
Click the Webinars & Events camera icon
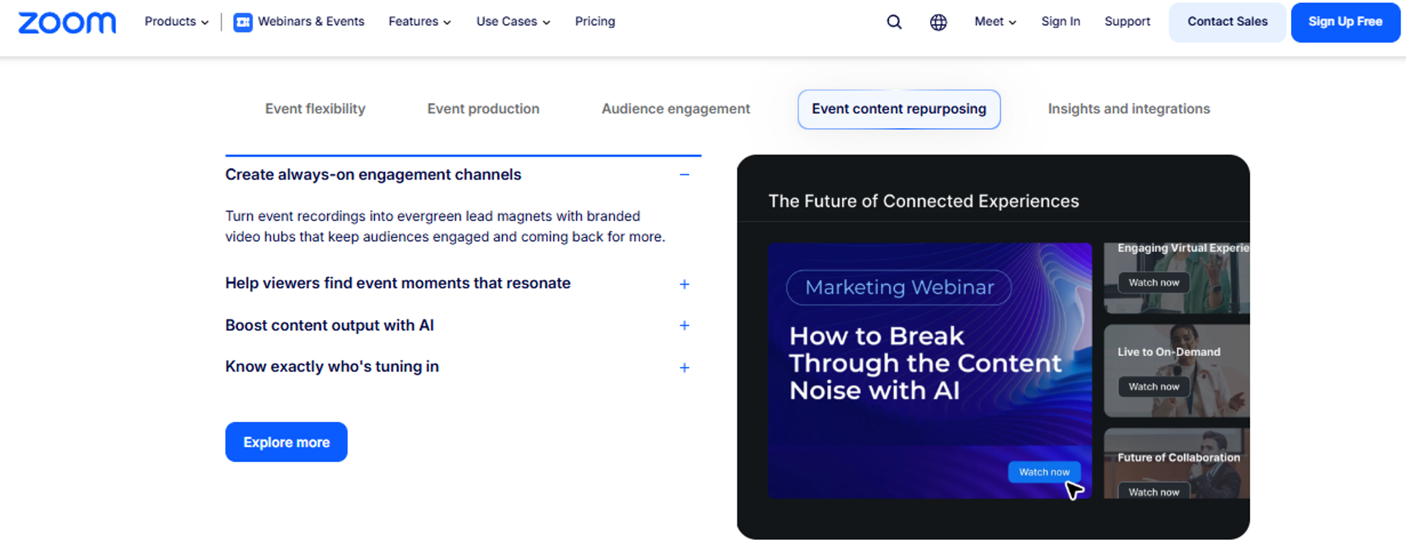[x=242, y=22]
